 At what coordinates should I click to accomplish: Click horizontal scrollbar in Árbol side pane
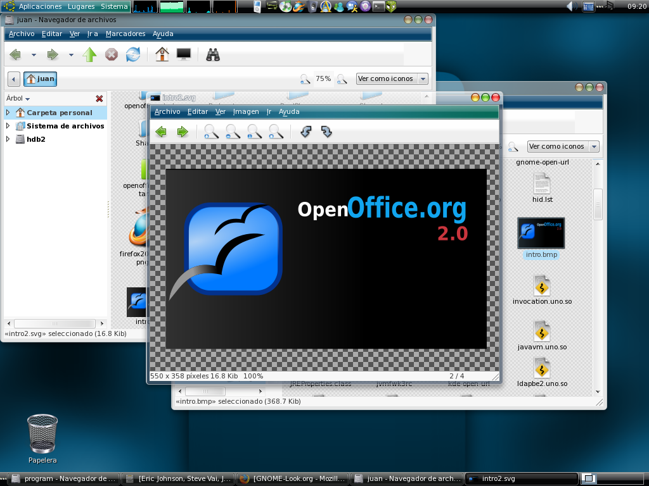coord(55,323)
